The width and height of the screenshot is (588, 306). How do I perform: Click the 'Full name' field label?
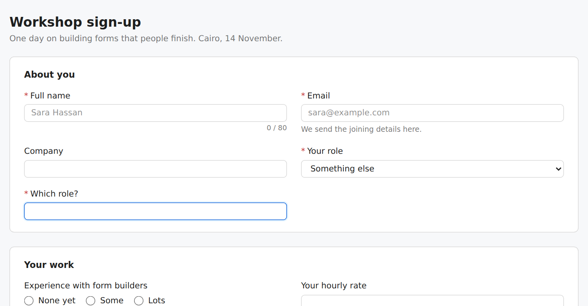coord(50,96)
